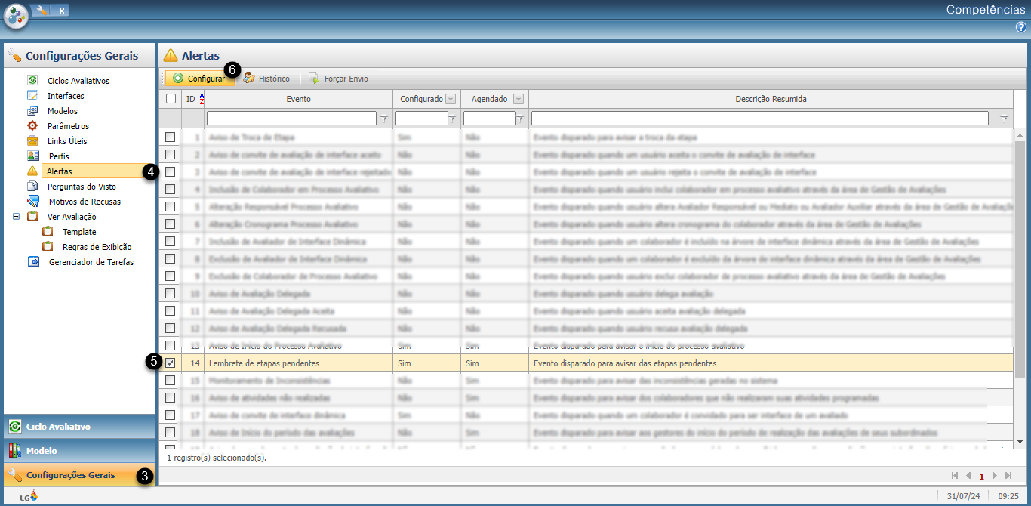This screenshot has height=506, width=1031.
Task: Go to the last page of results
Action: point(1008,475)
